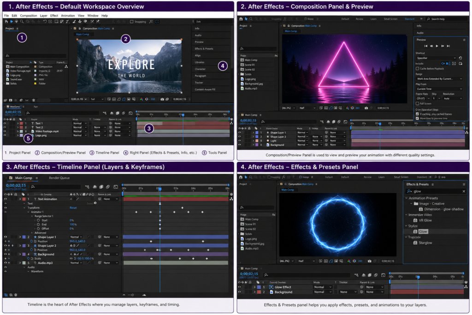Click the zoom-in mountains icon below screenshot 3 timeline
Screen dimensions: 472x315
(144, 295)
